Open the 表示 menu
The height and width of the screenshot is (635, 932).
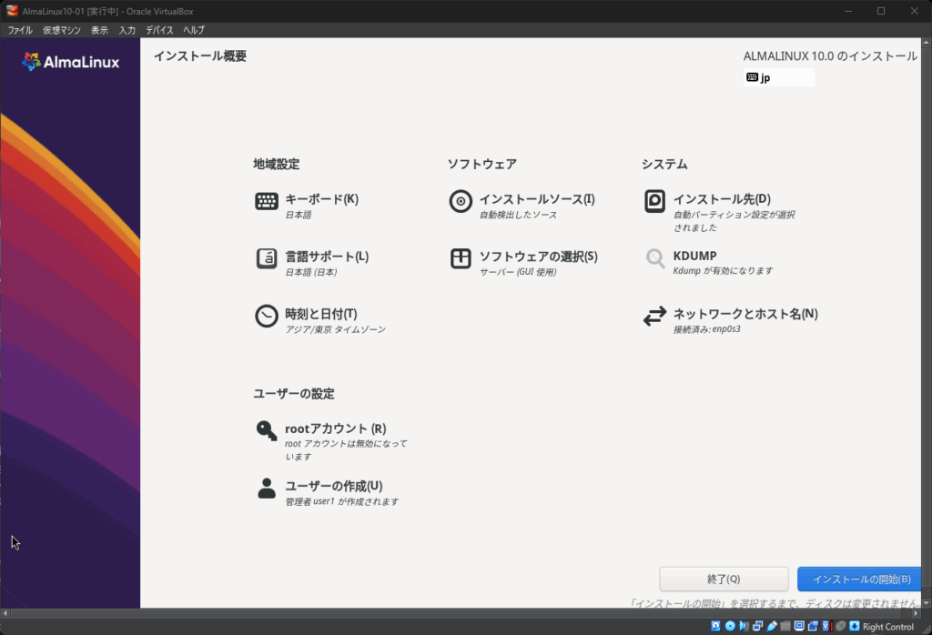(99, 30)
